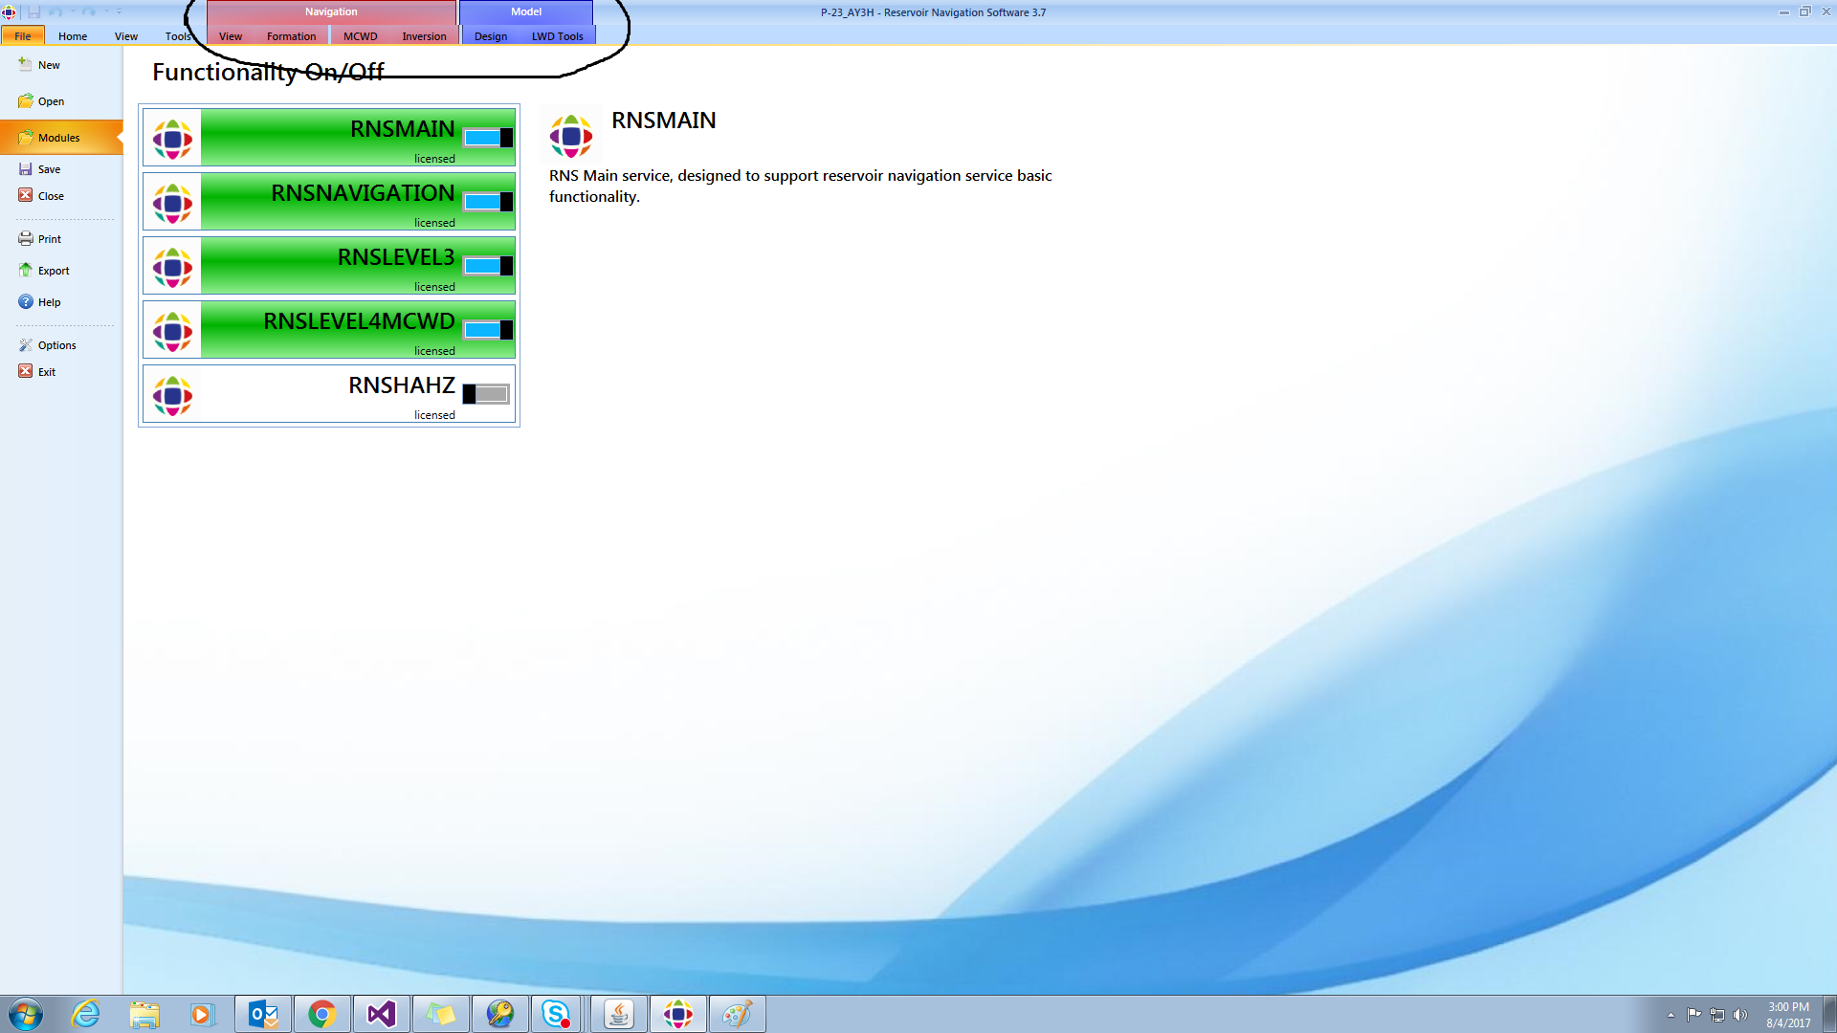This screenshot has height=1033, width=1837.
Task: Toggle the RNSNAVIGATION module switch
Action: 488,202
